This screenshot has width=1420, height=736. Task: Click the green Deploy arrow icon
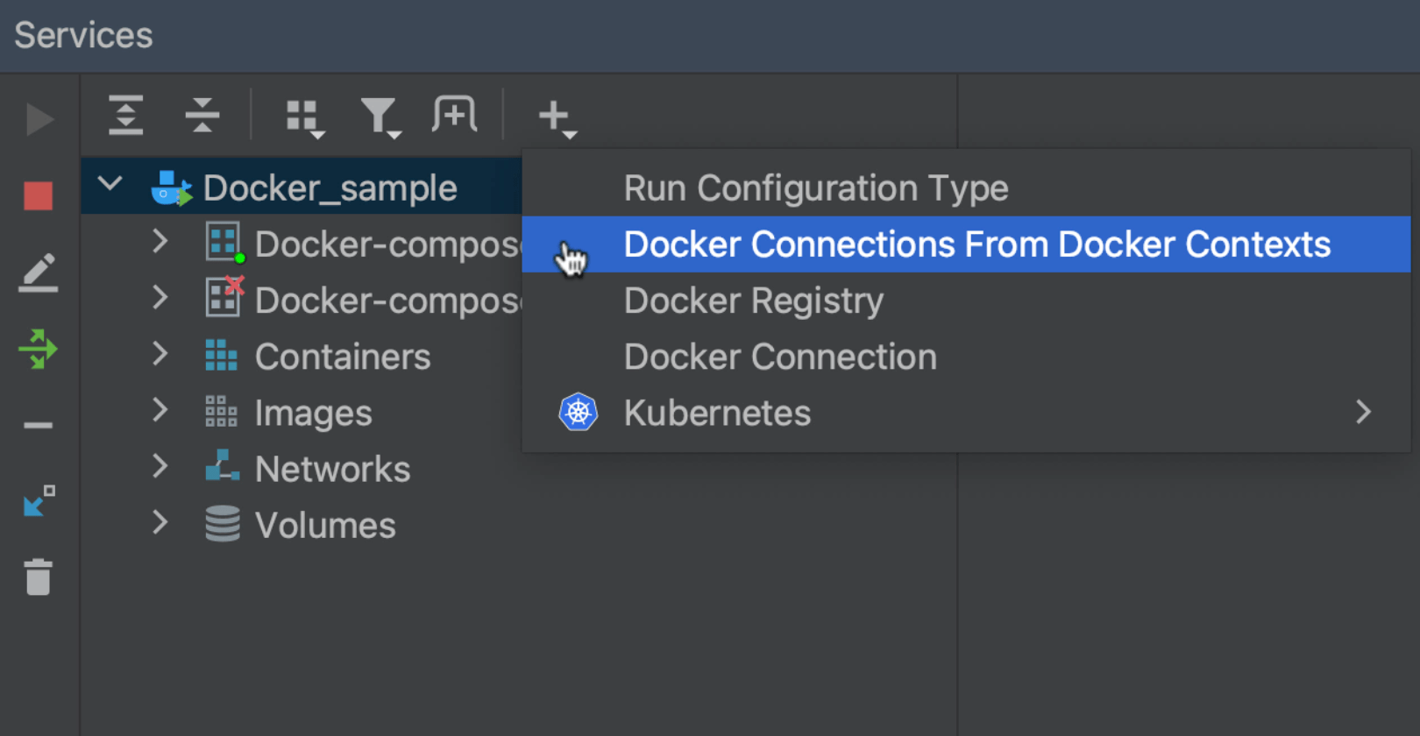pyautogui.click(x=38, y=349)
